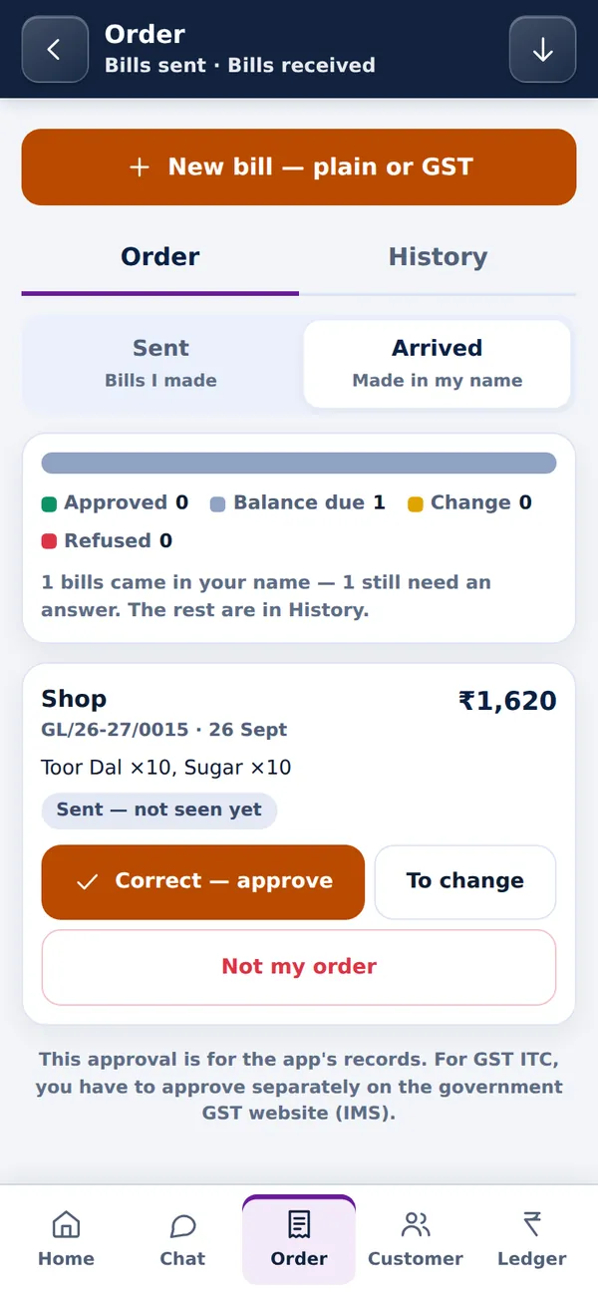Switch to the History tab
The image size is (598, 1294).
[x=438, y=258]
